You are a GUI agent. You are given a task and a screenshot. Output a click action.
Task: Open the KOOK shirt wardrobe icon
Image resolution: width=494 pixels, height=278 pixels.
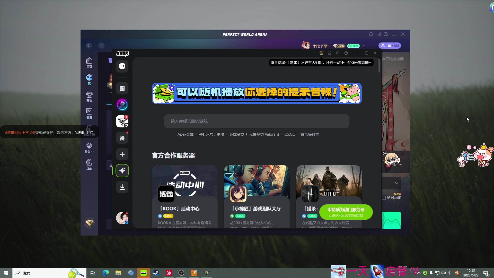click(x=330, y=53)
